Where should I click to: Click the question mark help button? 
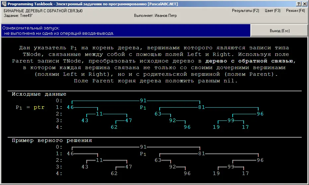(299, 3)
